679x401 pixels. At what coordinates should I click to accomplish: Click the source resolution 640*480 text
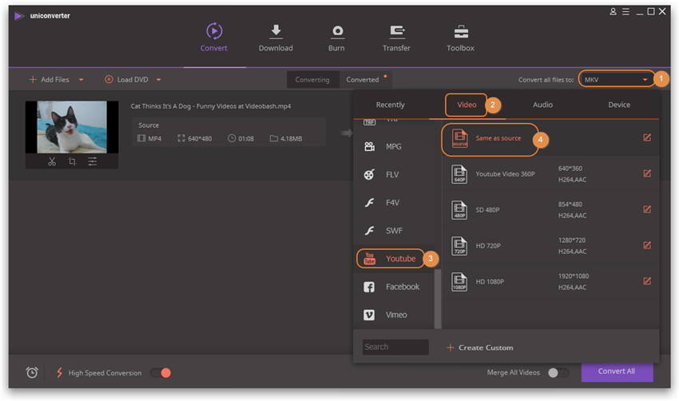coord(200,138)
